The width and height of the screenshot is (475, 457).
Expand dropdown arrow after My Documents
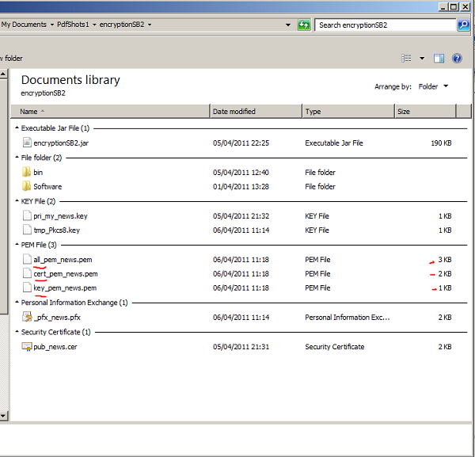click(51, 25)
